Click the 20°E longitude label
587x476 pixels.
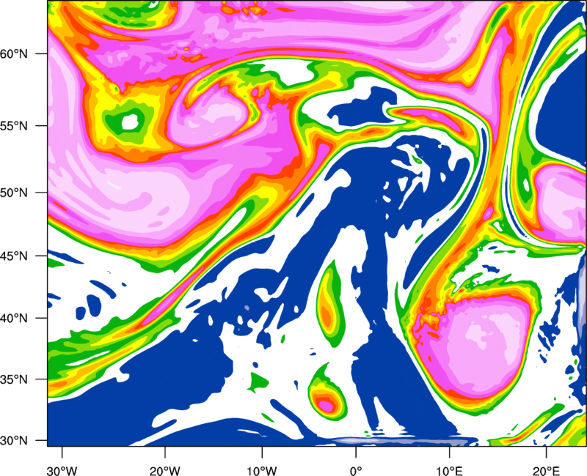(x=546, y=471)
